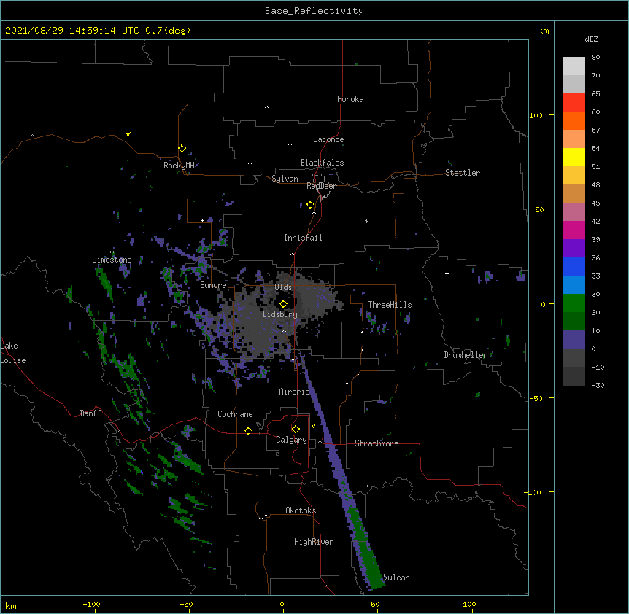Click the -100 tick label on vertical axis
The width and height of the screenshot is (629, 614).
click(x=533, y=492)
